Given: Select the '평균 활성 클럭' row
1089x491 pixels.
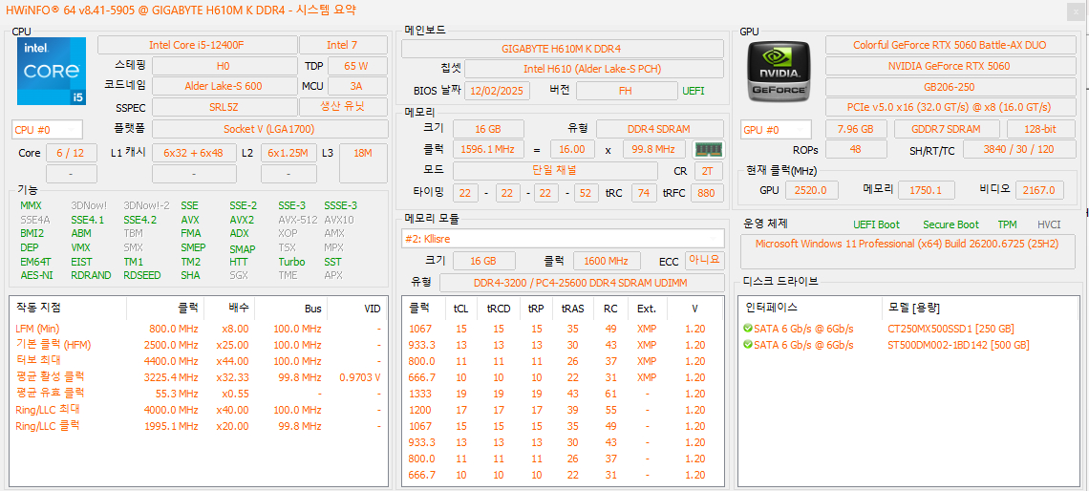Looking at the screenshot, I should (199, 377).
